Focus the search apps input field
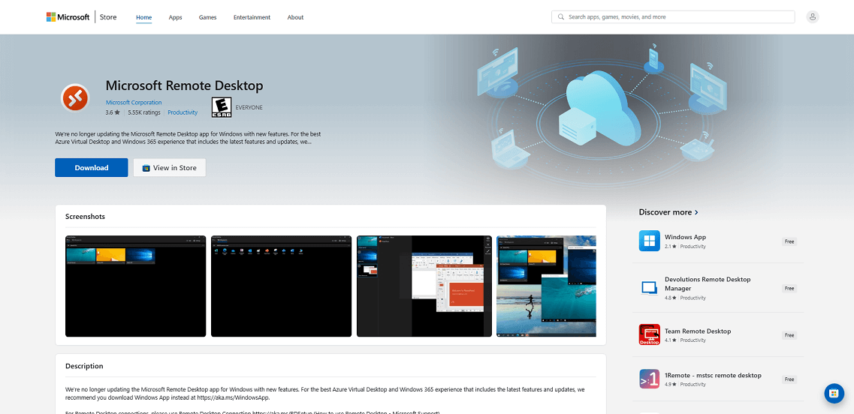This screenshot has width=854, height=414. click(x=673, y=16)
